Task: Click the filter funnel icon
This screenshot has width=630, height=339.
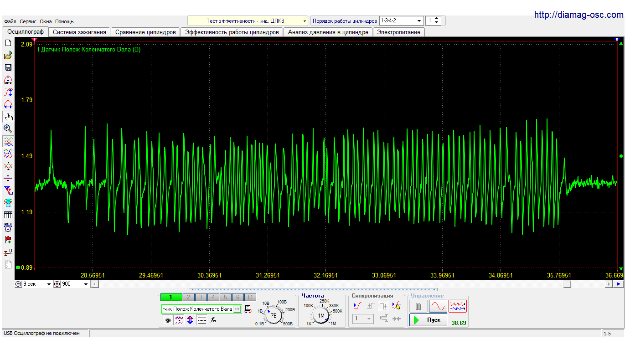Action: pos(8,190)
